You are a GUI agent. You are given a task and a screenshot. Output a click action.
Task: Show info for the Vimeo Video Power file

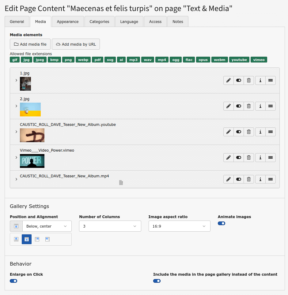coord(260,157)
